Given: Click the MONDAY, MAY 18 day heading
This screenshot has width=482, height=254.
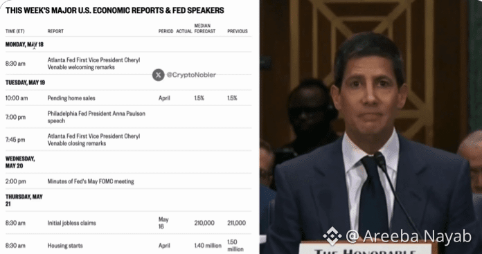Looking at the screenshot, I should coord(24,44).
